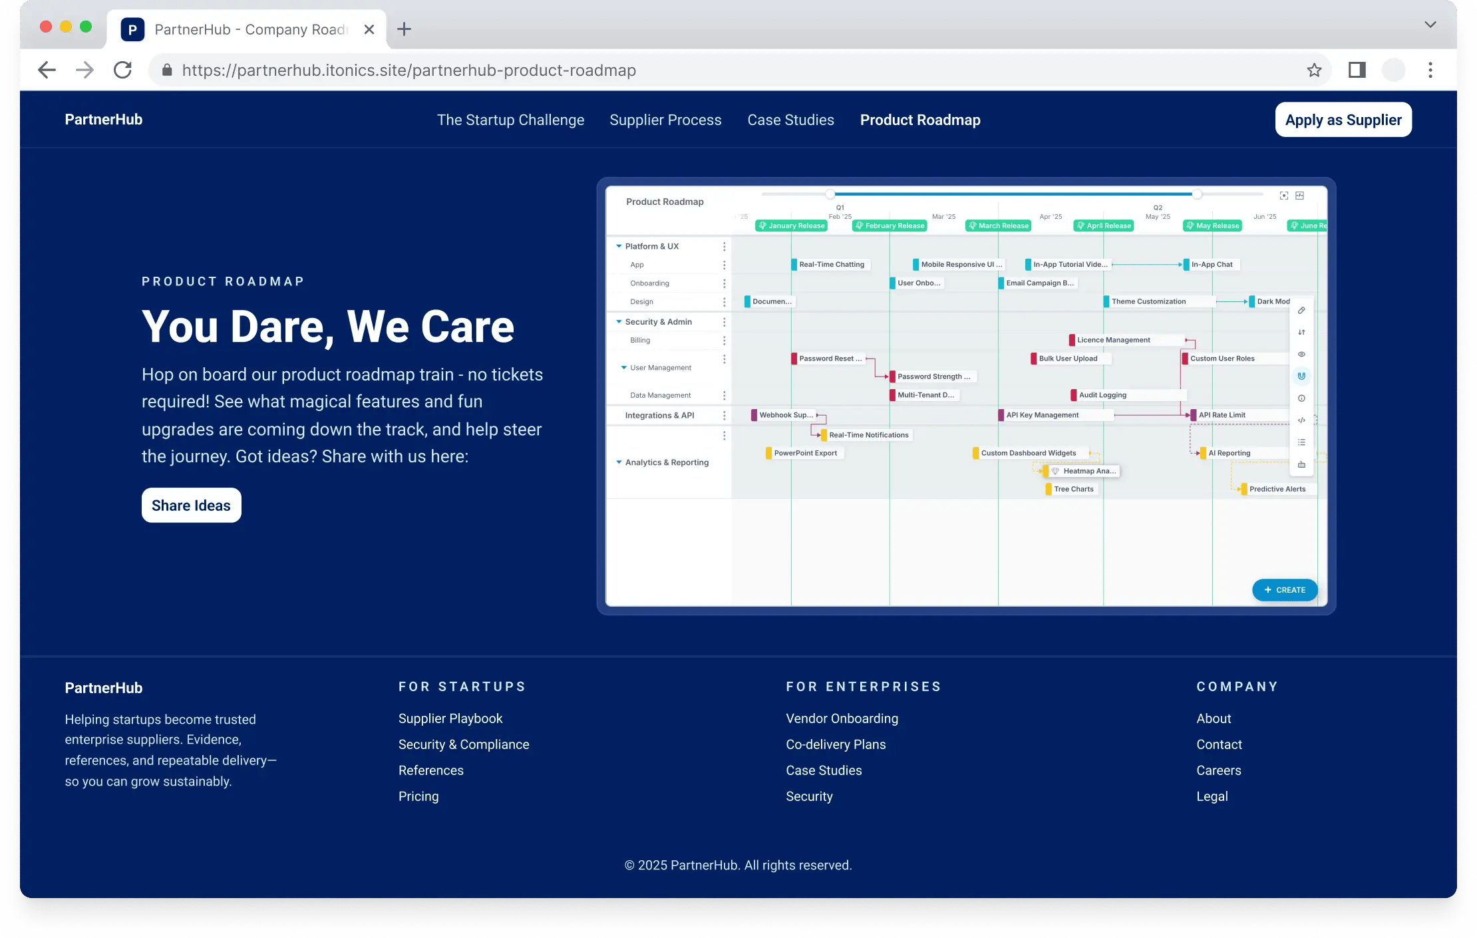Collapse the Platform & UX section
This screenshot has height=938, width=1477.
pyautogui.click(x=619, y=246)
